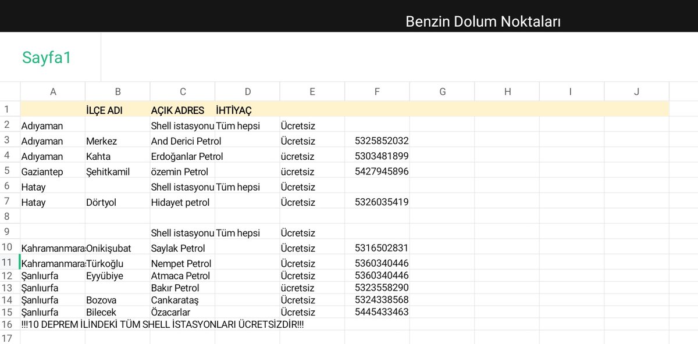Image resolution: width=698 pixels, height=344 pixels.
Task: Select column E header
Action: (312, 91)
